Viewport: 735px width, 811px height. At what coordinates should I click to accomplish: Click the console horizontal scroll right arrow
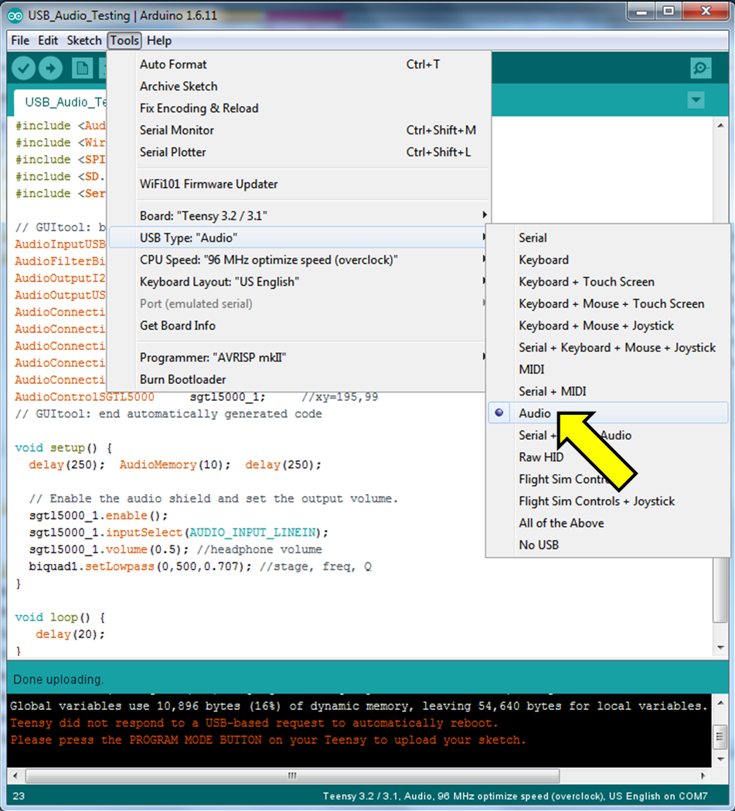coord(703,775)
